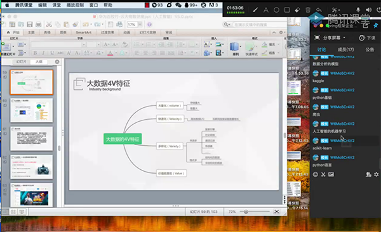Select the rectangle annotation tool
381x232 pixels.
coord(287,10)
